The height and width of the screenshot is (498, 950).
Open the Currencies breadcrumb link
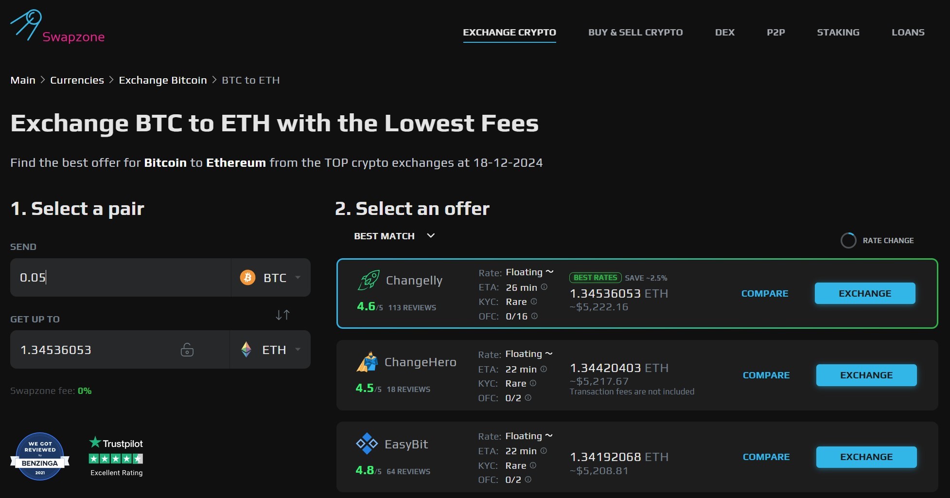(x=77, y=80)
